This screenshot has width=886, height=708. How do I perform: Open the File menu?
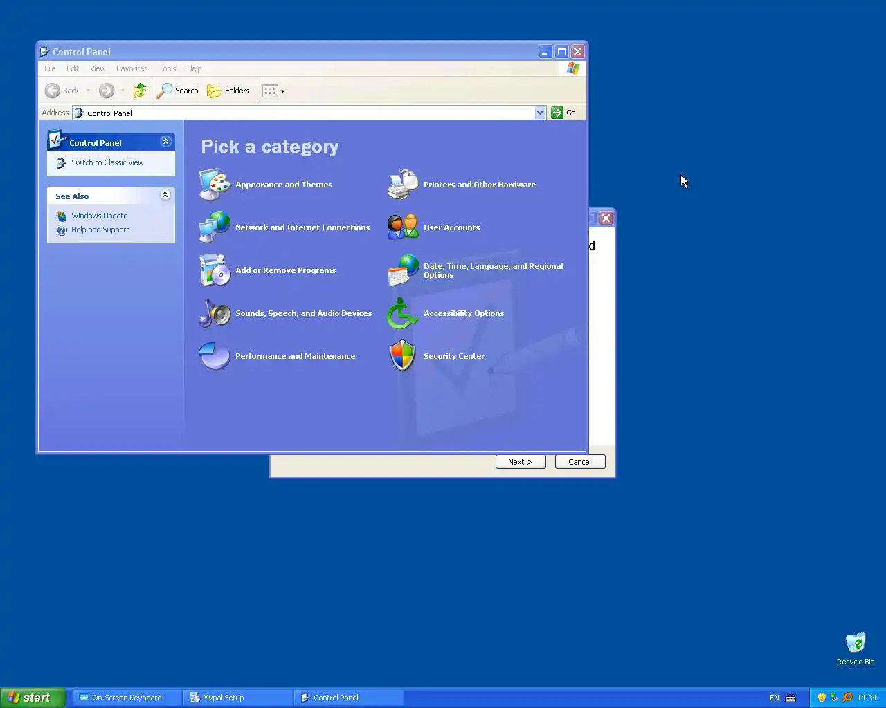click(50, 68)
